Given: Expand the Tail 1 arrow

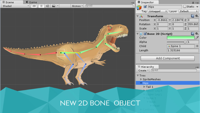Looking at the screenshot, I should (144, 87).
